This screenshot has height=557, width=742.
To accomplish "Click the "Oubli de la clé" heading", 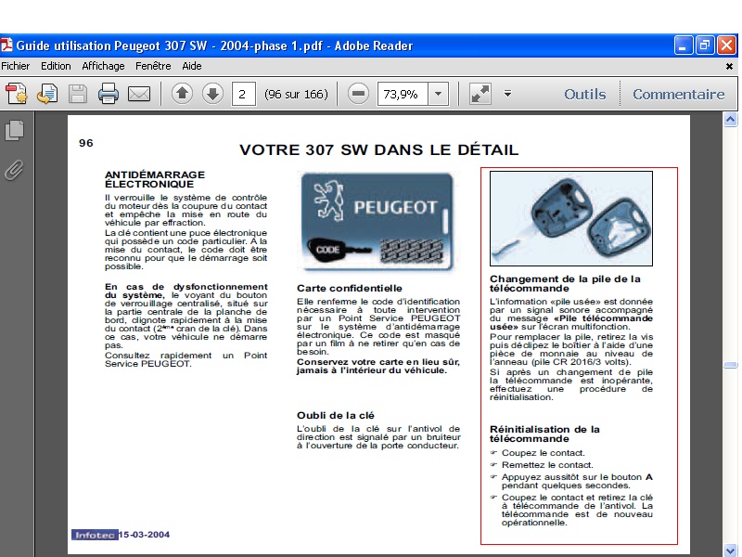I will [x=336, y=415].
